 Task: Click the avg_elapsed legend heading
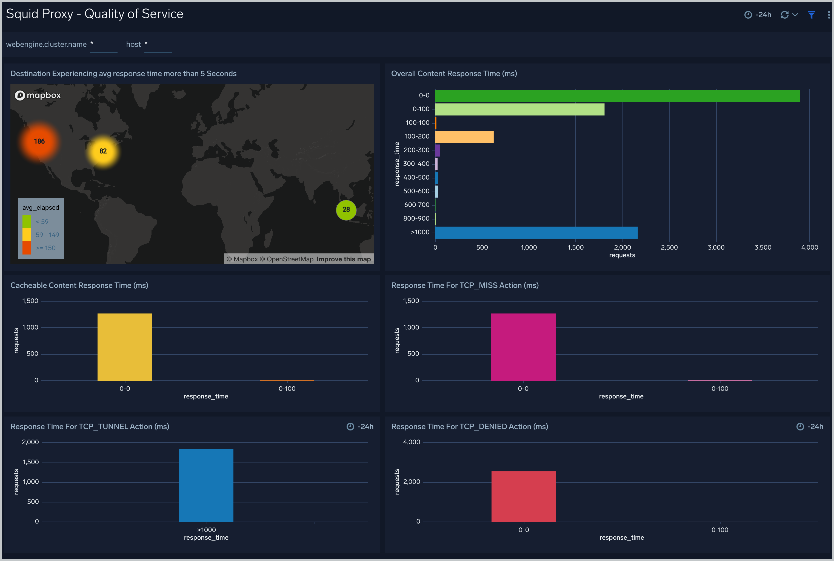click(41, 207)
